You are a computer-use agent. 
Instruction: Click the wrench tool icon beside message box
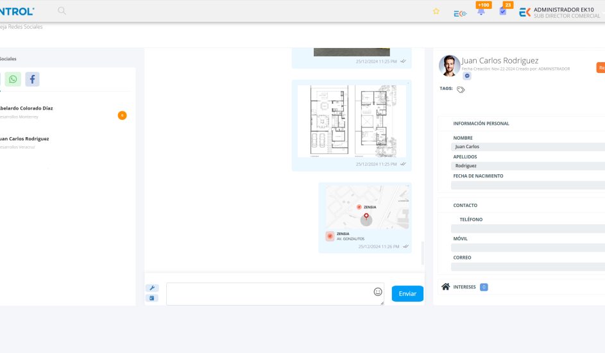click(152, 288)
